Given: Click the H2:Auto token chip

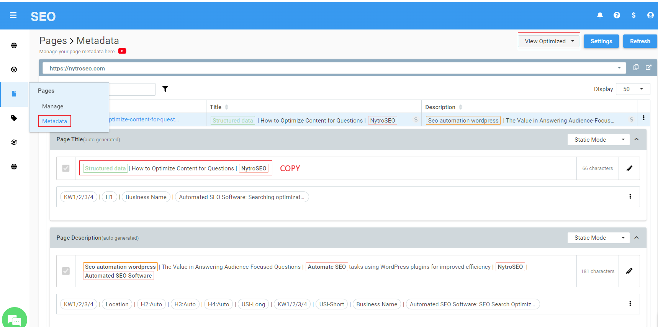Looking at the screenshot, I should (151, 304).
